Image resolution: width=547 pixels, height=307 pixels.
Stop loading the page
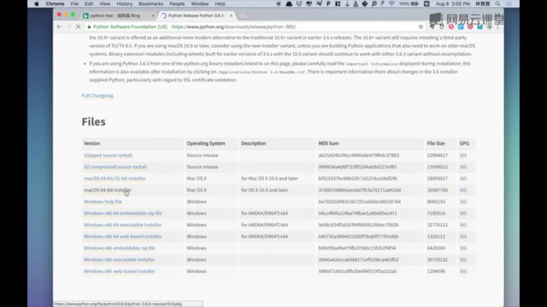tap(78, 27)
